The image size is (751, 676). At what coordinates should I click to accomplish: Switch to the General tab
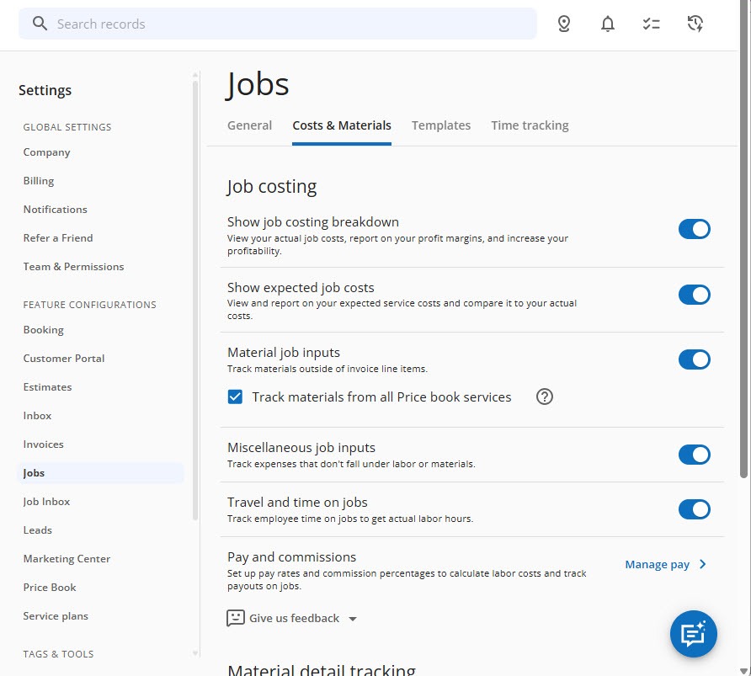pos(249,125)
